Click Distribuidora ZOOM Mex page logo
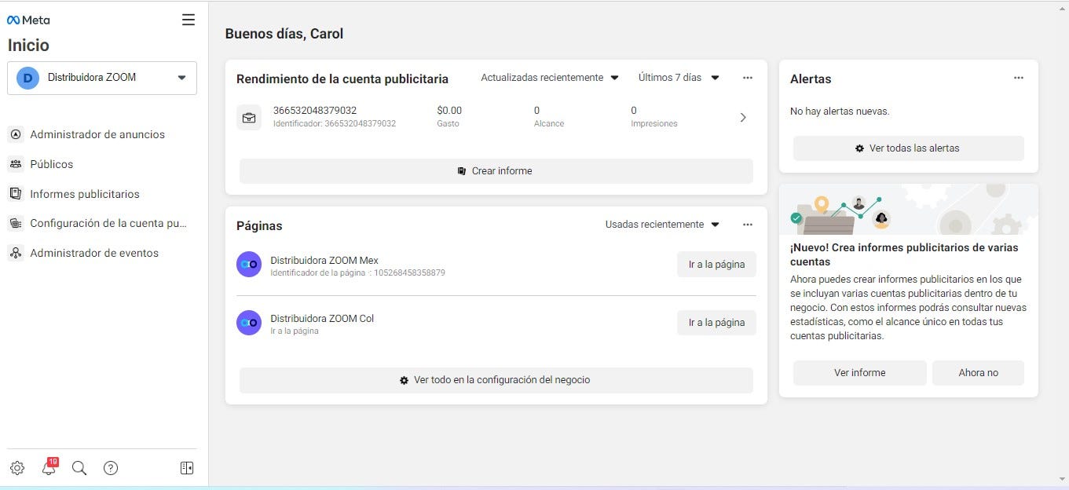 249,265
